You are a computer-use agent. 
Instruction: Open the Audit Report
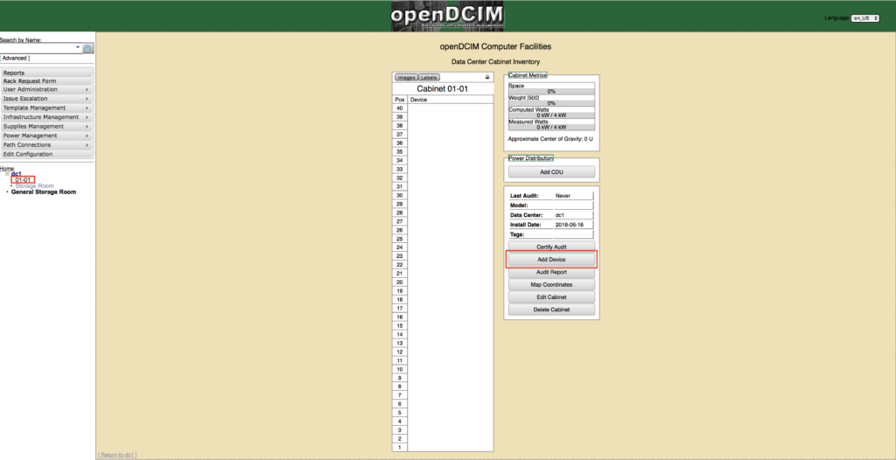pos(551,272)
